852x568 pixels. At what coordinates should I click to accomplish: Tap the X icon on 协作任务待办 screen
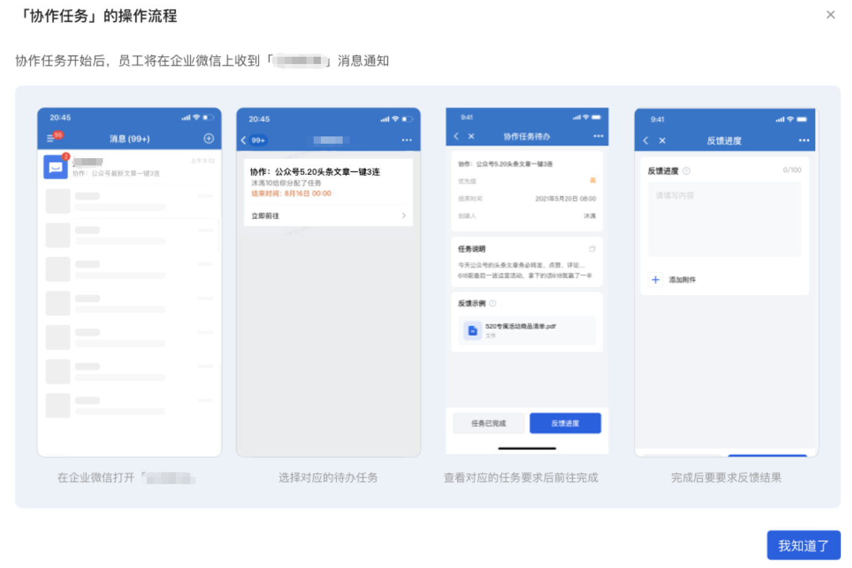[471, 136]
